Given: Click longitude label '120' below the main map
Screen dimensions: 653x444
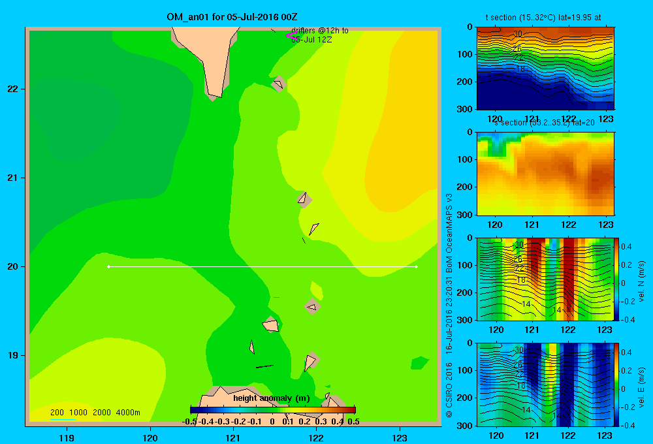Looking at the screenshot, I should 150,437.
